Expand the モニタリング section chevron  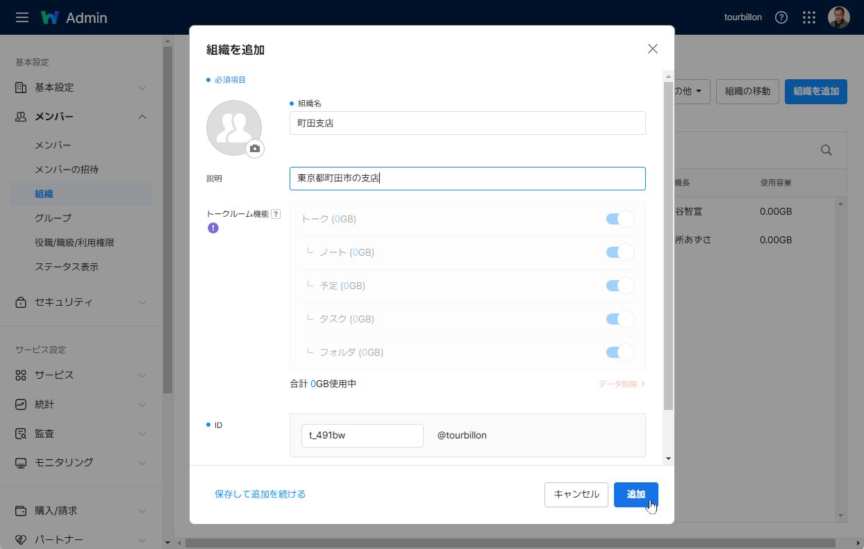click(142, 463)
